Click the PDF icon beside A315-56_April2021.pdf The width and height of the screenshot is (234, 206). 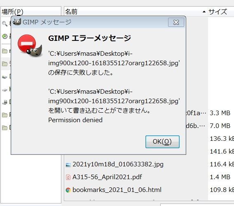pyautogui.click(x=68, y=177)
